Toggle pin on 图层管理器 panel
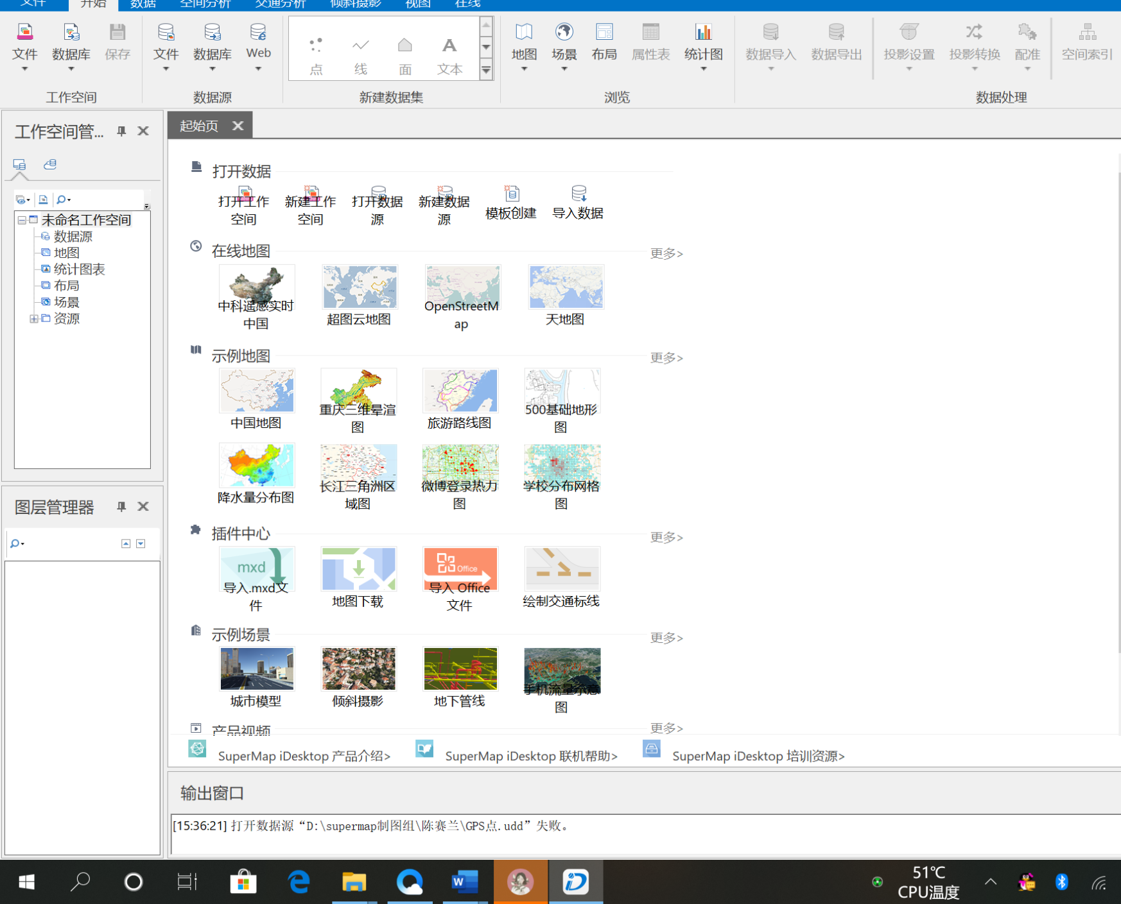 (121, 506)
